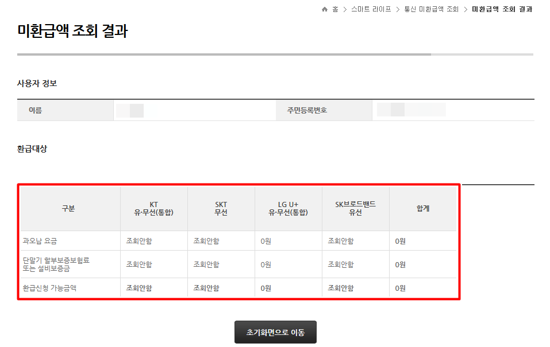
Task: Click 합계 0원 in 과오납 요금 row
Action: pos(400,241)
